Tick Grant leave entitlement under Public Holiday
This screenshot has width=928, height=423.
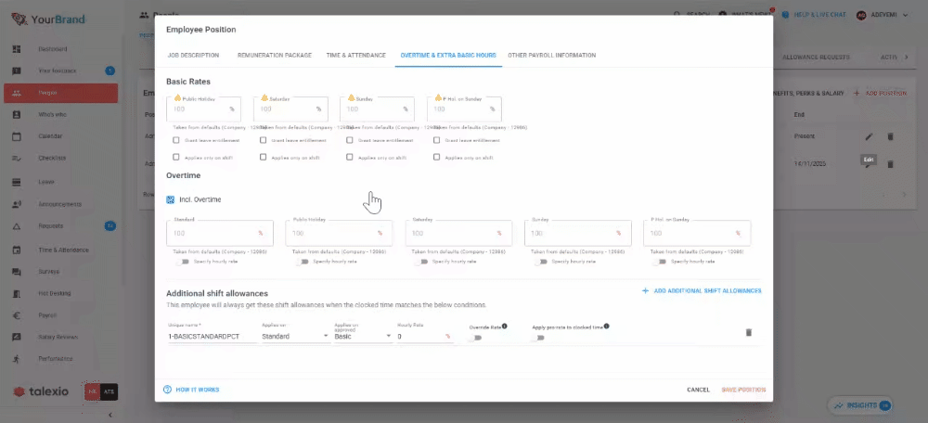pyautogui.click(x=176, y=140)
